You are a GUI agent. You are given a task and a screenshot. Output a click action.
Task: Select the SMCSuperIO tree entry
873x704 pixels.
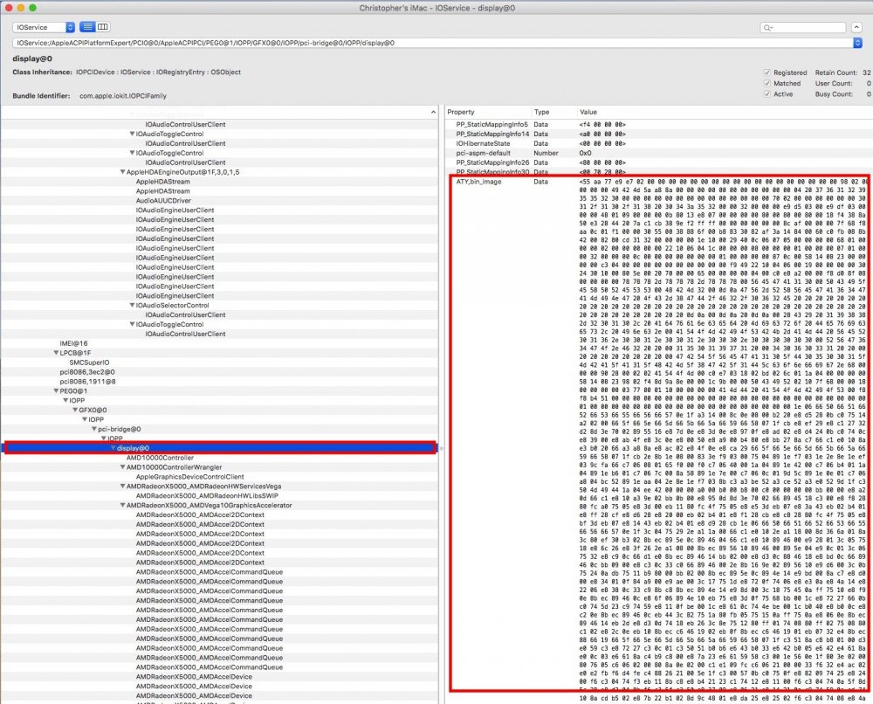[89, 362]
